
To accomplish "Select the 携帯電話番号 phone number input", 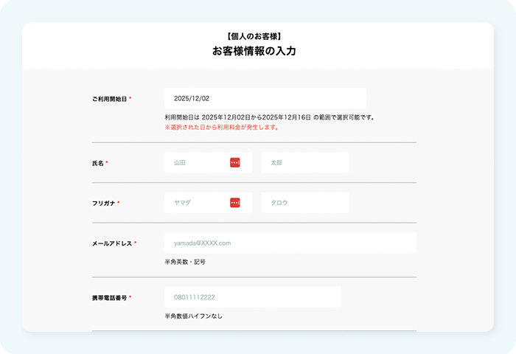I will [x=252, y=297].
